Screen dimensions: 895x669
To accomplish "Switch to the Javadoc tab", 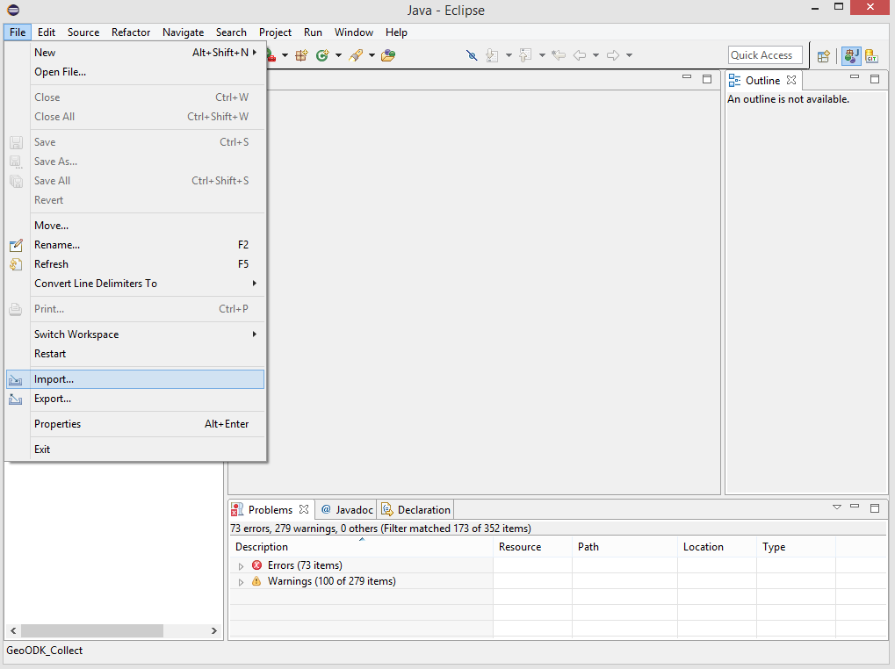I will pyautogui.click(x=346, y=509).
